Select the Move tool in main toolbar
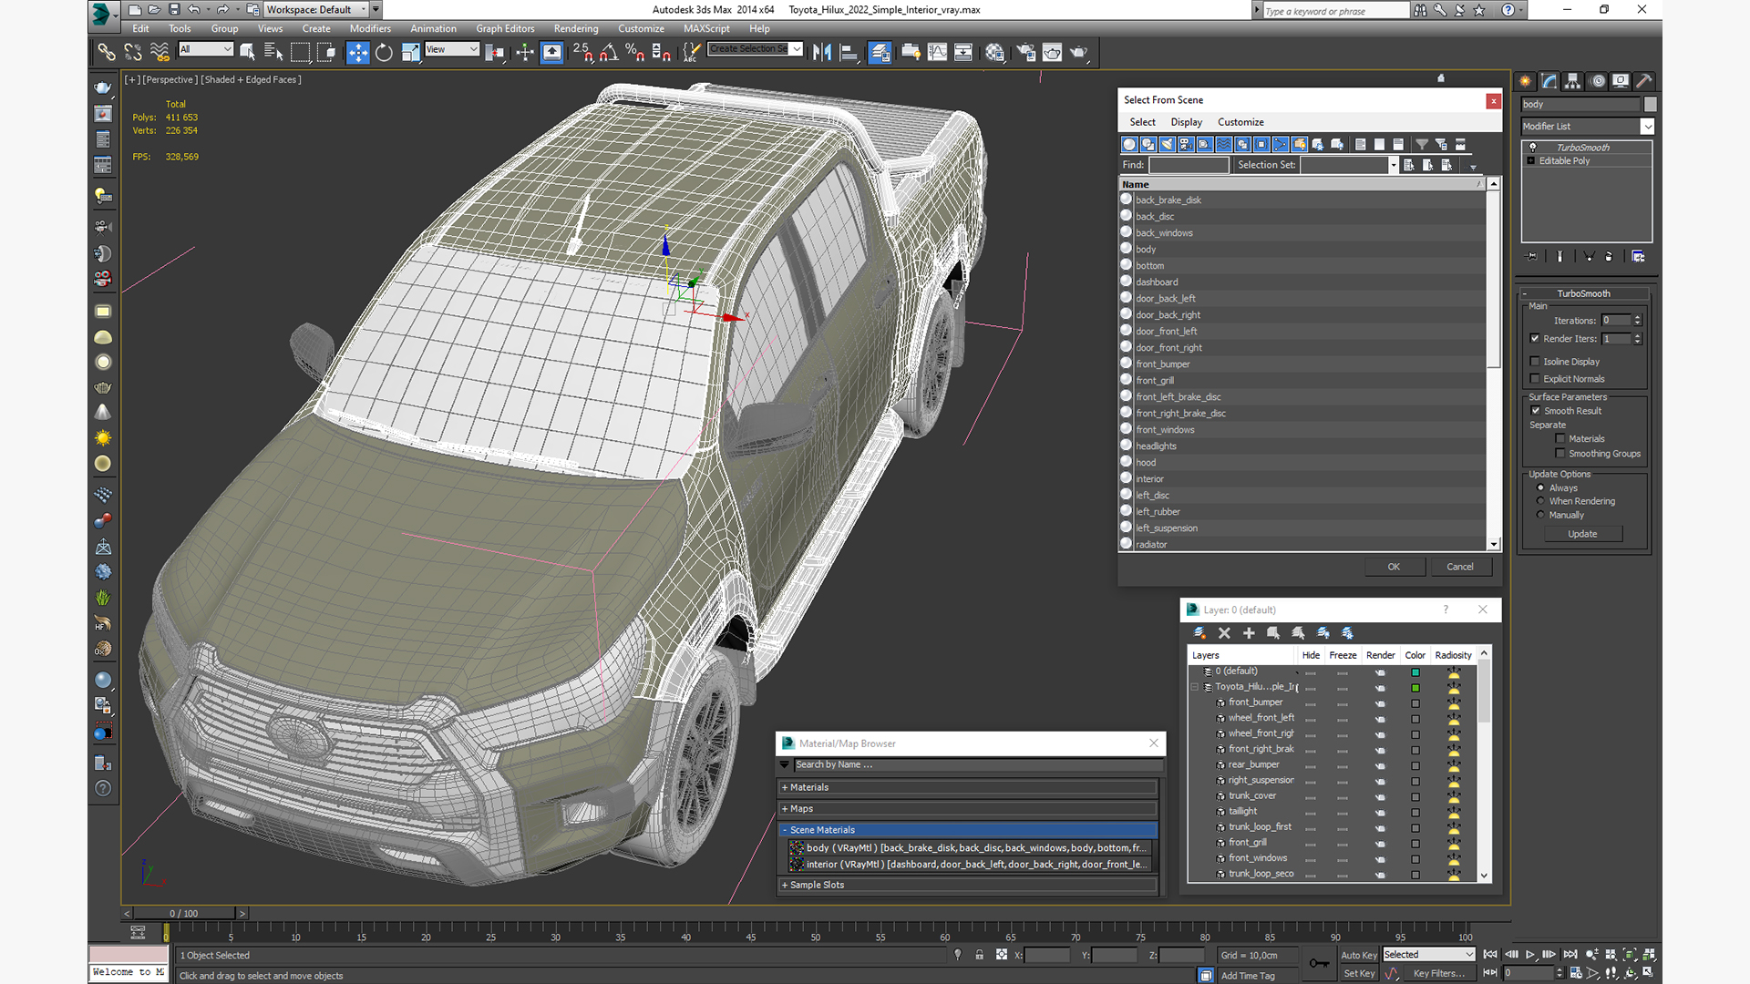 coord(357,53)
